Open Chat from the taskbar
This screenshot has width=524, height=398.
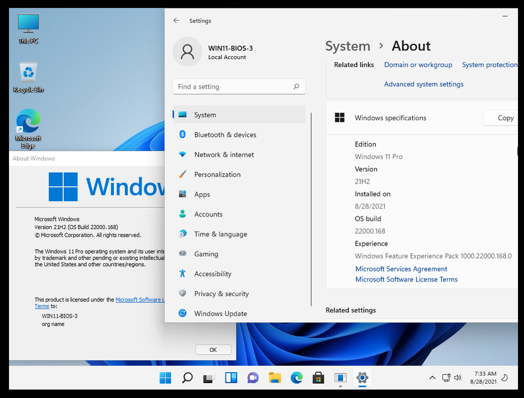[x=253, y=378]
